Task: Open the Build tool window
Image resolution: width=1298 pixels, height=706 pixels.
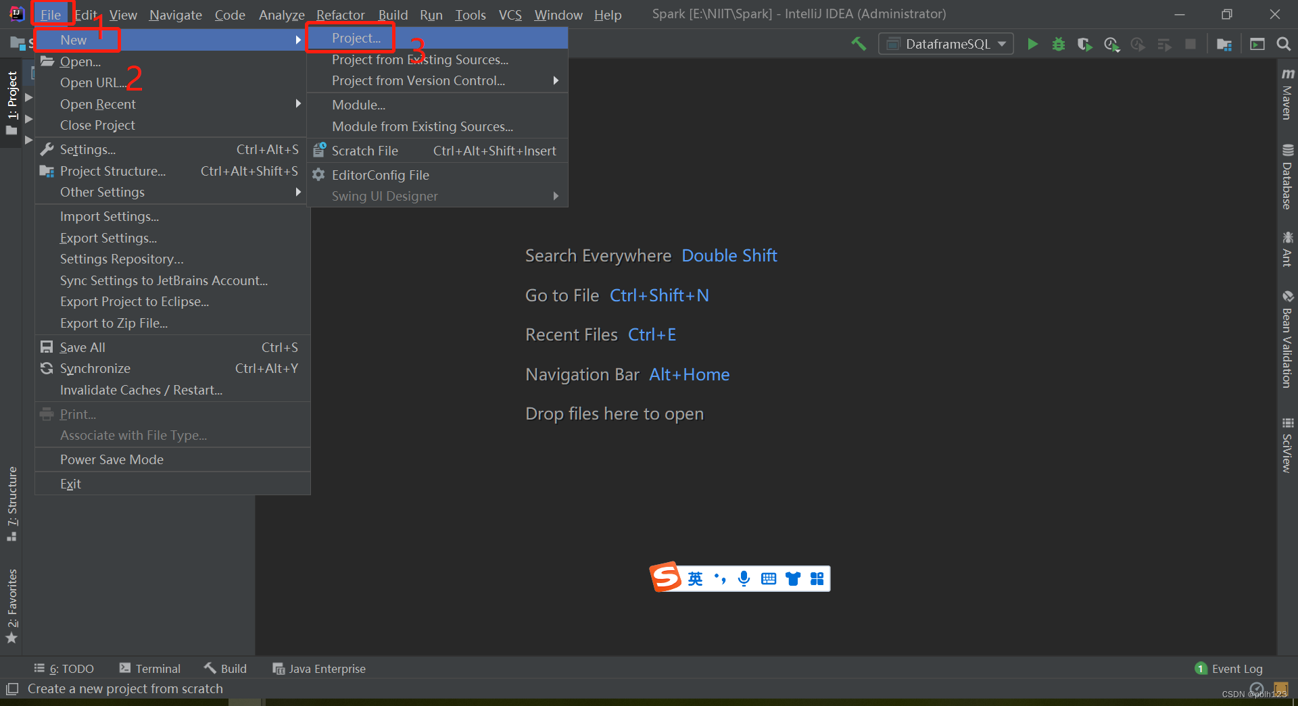Action: [x=226, y=669]
